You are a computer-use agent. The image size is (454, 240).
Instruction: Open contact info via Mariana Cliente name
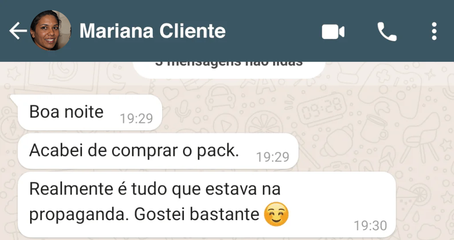(153, 30)
